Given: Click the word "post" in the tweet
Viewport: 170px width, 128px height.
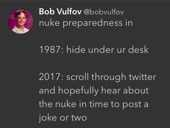Looking at the screenshot, I should 131,104.
